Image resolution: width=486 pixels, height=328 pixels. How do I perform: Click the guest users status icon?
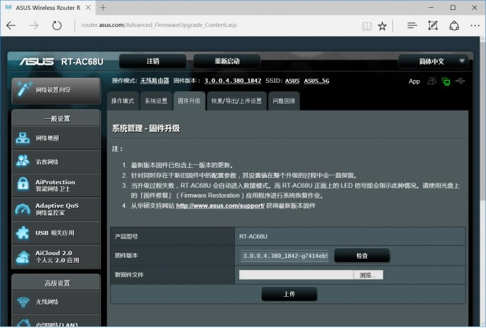click(x=431, y=81)
